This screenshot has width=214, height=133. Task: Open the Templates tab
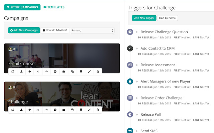[54, 7]
